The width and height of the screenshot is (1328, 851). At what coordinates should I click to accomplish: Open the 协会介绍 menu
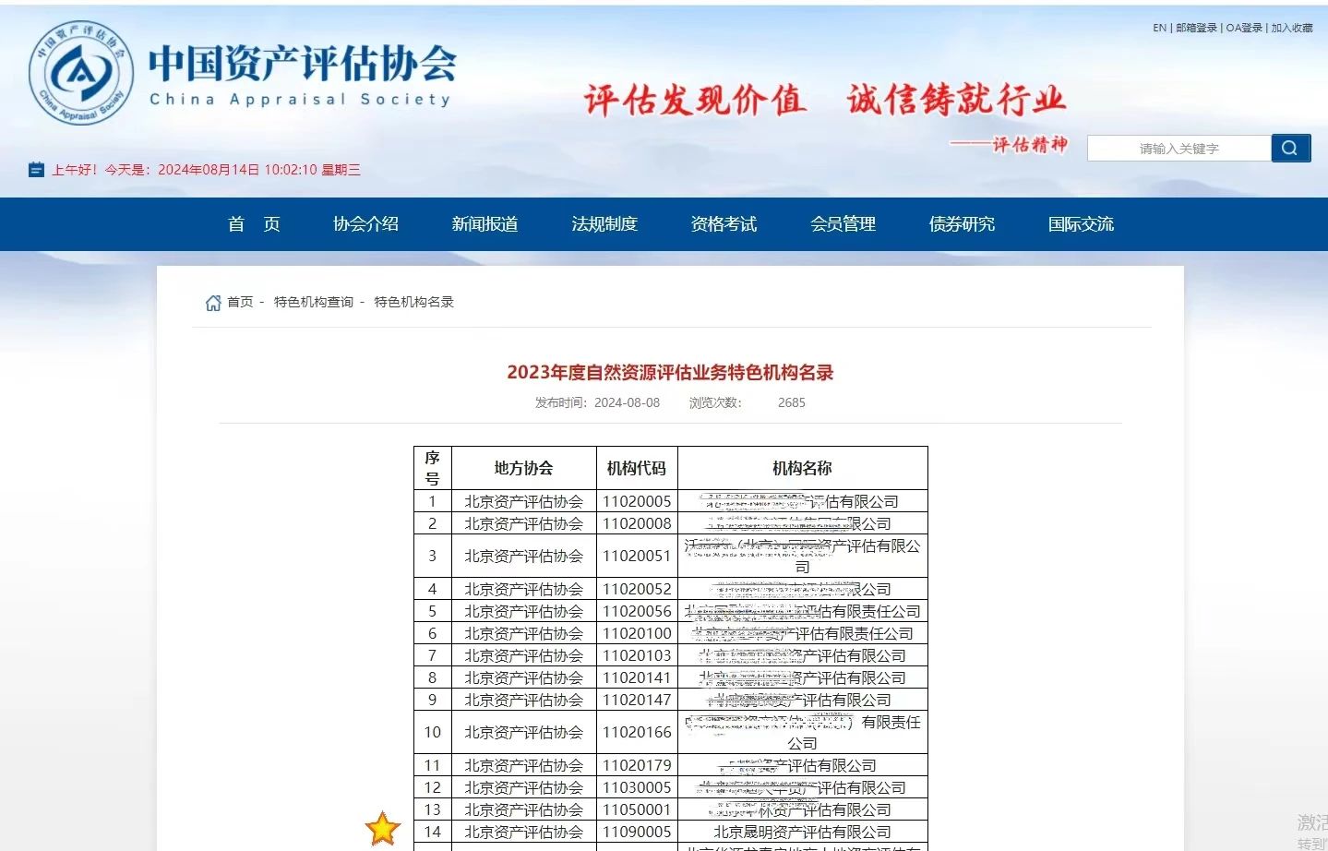click(365, 224)
